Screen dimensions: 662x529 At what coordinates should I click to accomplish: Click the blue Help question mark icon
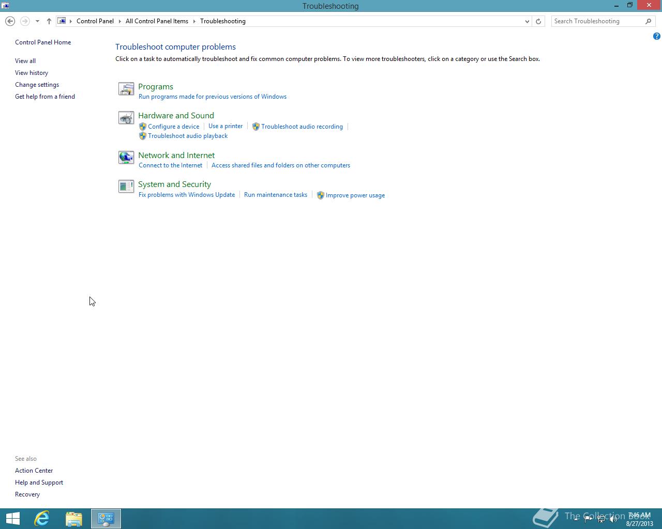[x=656, y=36]
